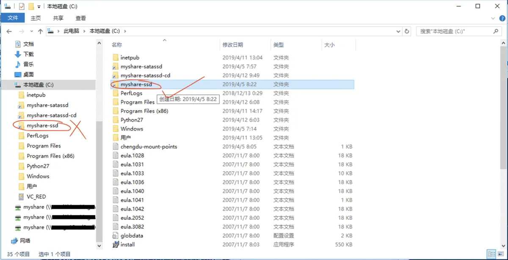Click the 网络 network icon in sidebar
Viewport: 508px width, 260px height.
click(14, 241)
